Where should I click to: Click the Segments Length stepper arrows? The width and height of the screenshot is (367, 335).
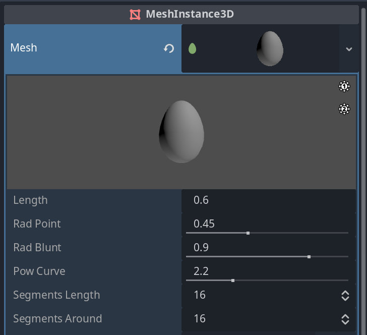coord(345,295)
